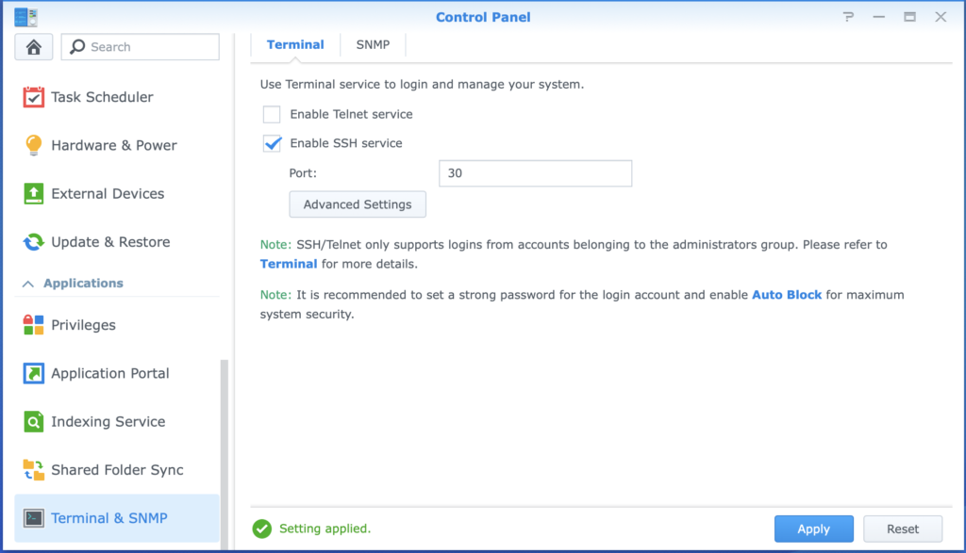Select Task Scheduler label

coord(102,97)
